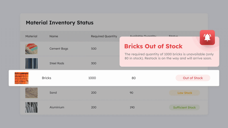Viewport: 228px width, 128px height.
Task: Select the Bricks row name
Action: click(46, 78)
